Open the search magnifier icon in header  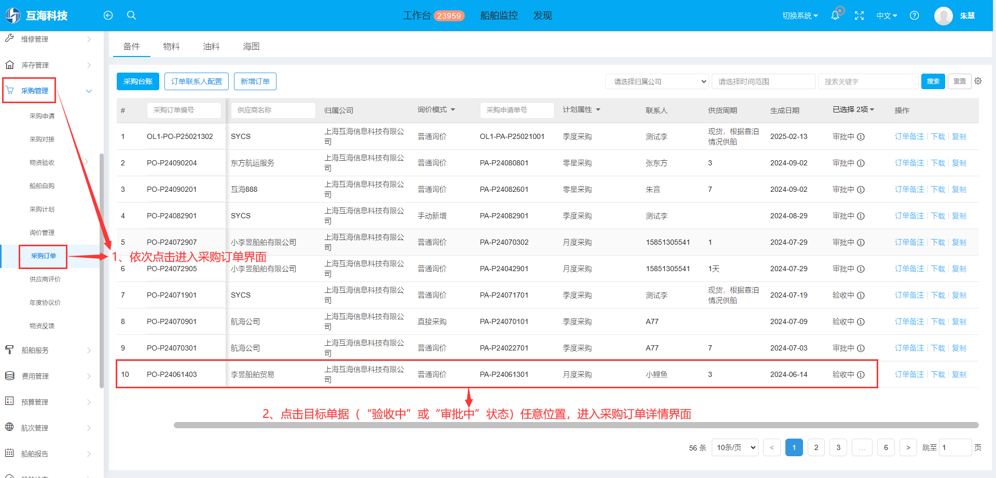(132, 16)
